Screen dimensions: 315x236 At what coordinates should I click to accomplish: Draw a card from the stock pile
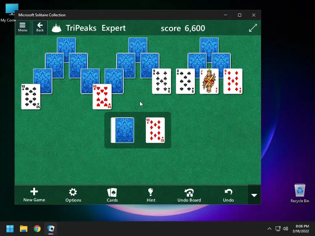tap(122, 130)
